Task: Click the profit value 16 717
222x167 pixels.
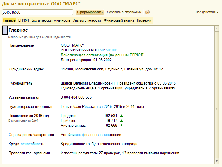Action: (111, 120)
